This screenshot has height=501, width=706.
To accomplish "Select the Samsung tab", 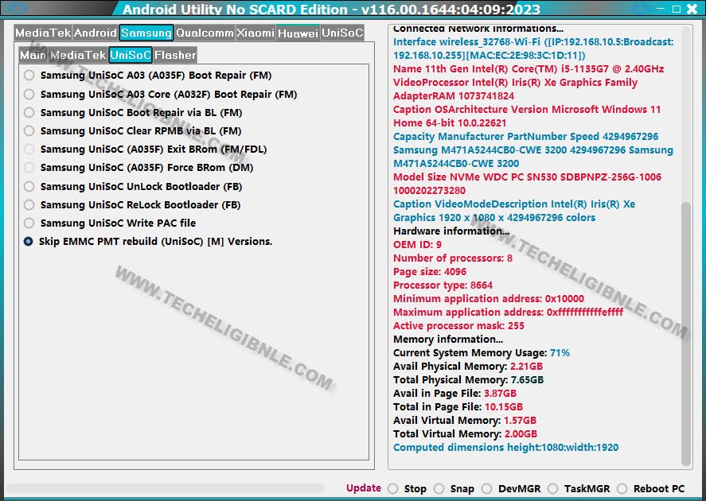I will point(146,33).
